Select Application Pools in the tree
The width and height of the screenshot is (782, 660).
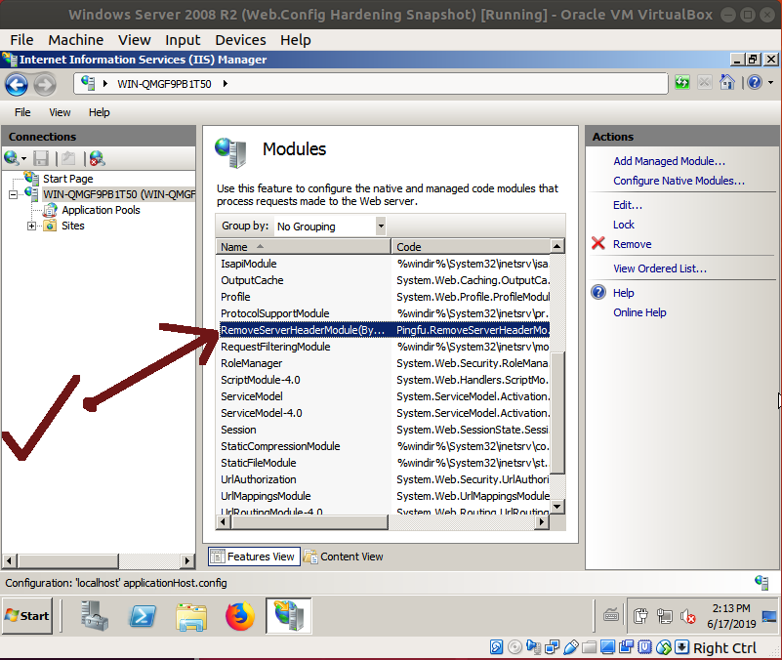[101, 210]
